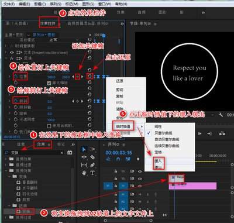This screenshot has width=234, height=223.
Task: Clear the effects search field with X
Action: (62, 153)
